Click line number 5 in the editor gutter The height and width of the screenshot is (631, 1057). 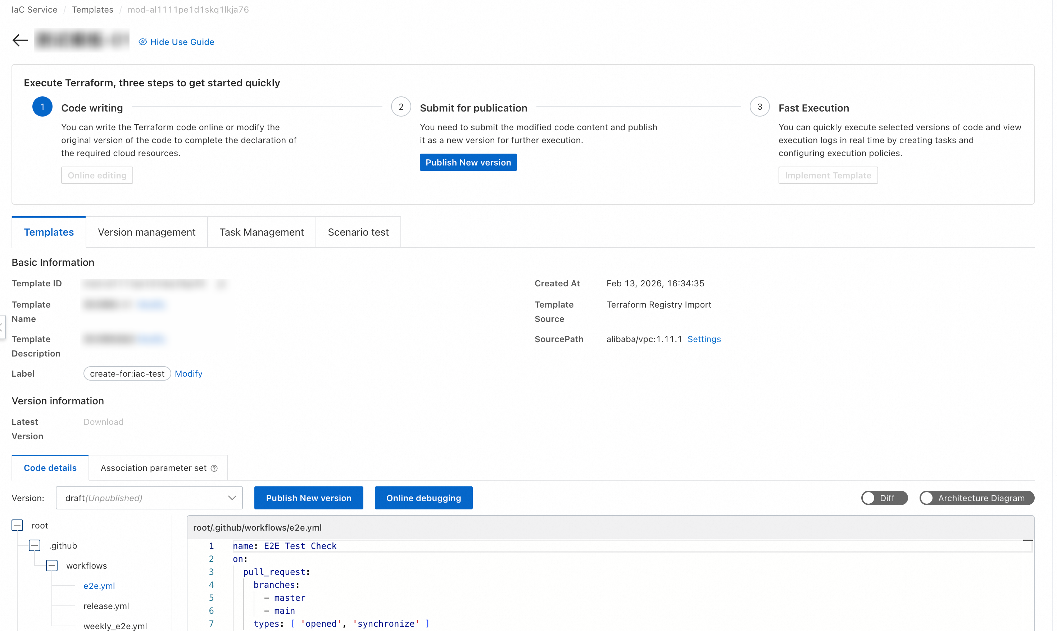[211, 598]
